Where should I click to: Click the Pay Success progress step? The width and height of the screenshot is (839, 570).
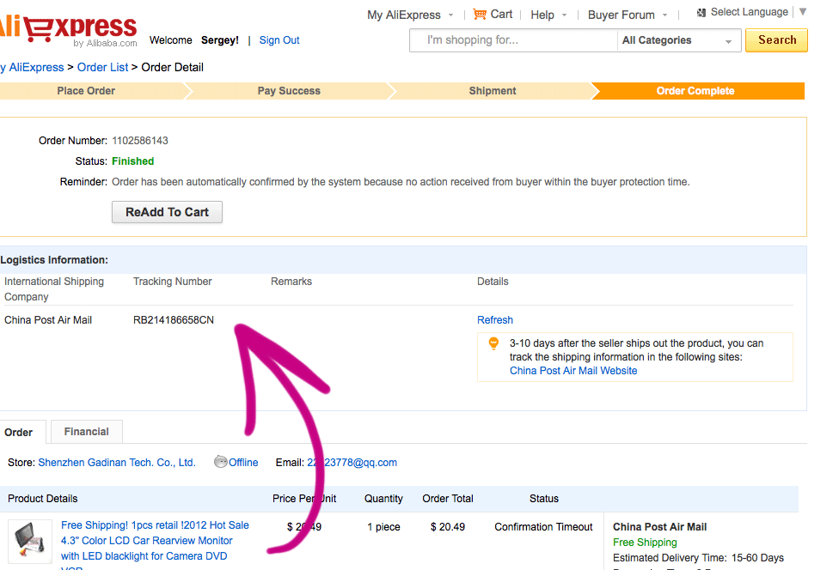tap(289, 91)
